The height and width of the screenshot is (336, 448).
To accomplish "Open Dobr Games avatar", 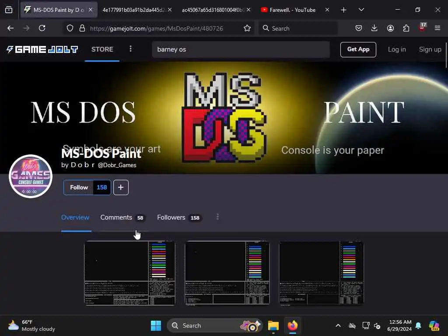I will click(x=31, y=176).
